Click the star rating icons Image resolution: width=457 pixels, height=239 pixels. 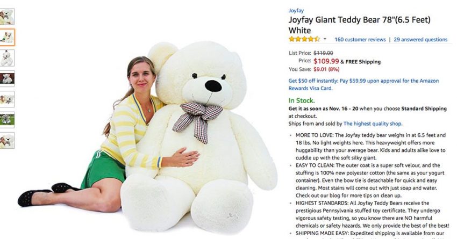pyautogui.click(x=304, y=39)
